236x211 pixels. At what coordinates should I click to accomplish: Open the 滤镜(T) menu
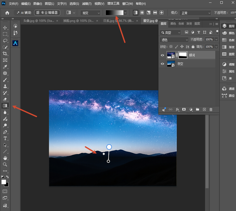click(87, 4)
